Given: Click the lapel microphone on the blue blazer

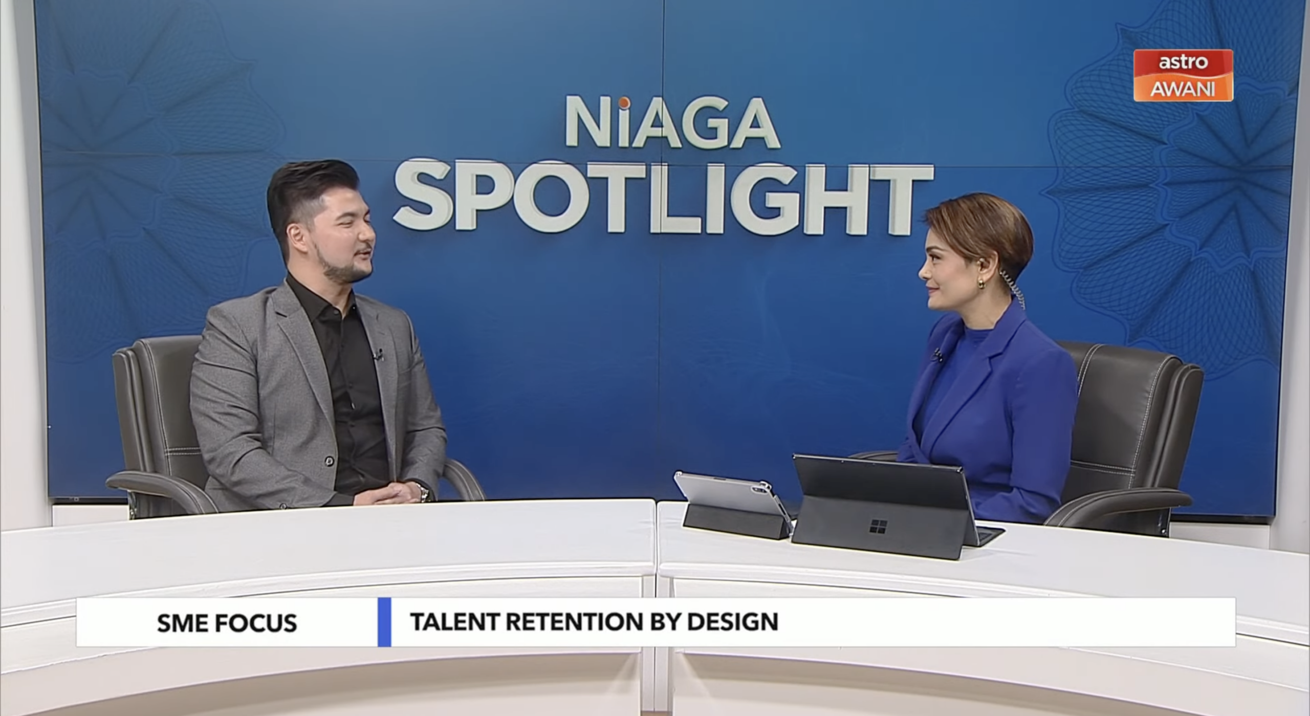Looking at the screenshot, I should (x=937, y=354).
